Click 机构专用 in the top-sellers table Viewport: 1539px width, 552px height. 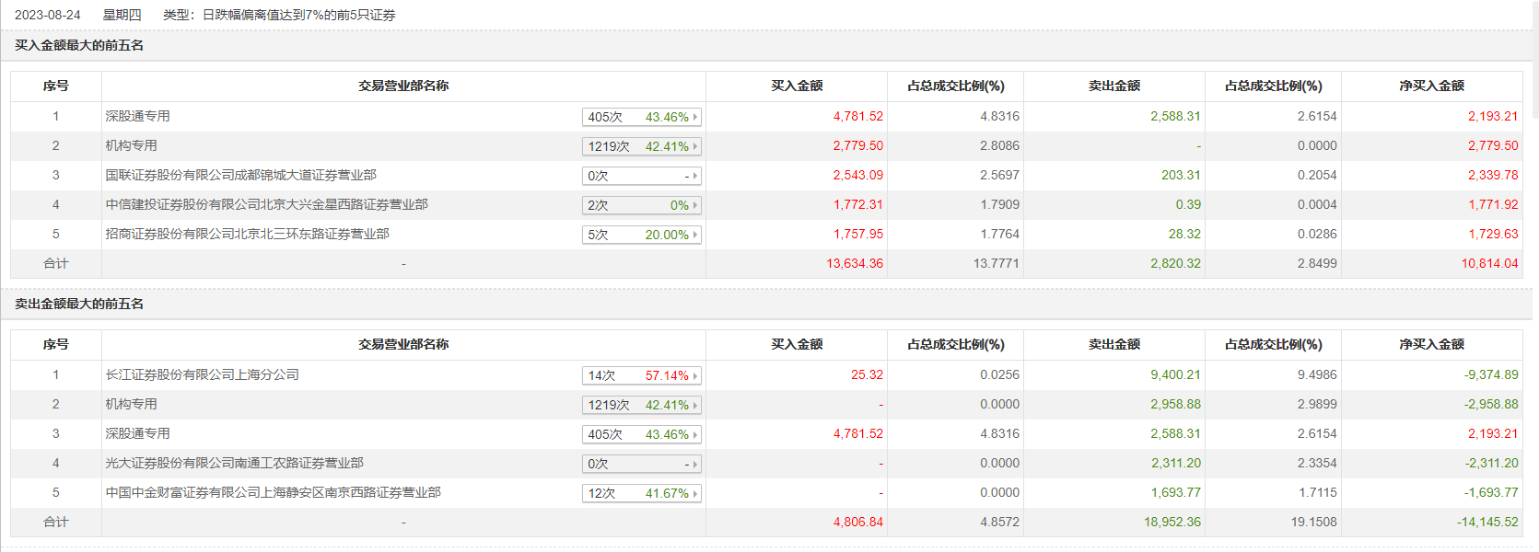pyautogui.click(x=131, y=404)
